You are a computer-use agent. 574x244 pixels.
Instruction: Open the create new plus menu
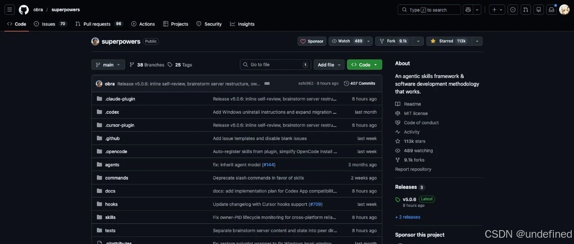(x=497, y=9)
